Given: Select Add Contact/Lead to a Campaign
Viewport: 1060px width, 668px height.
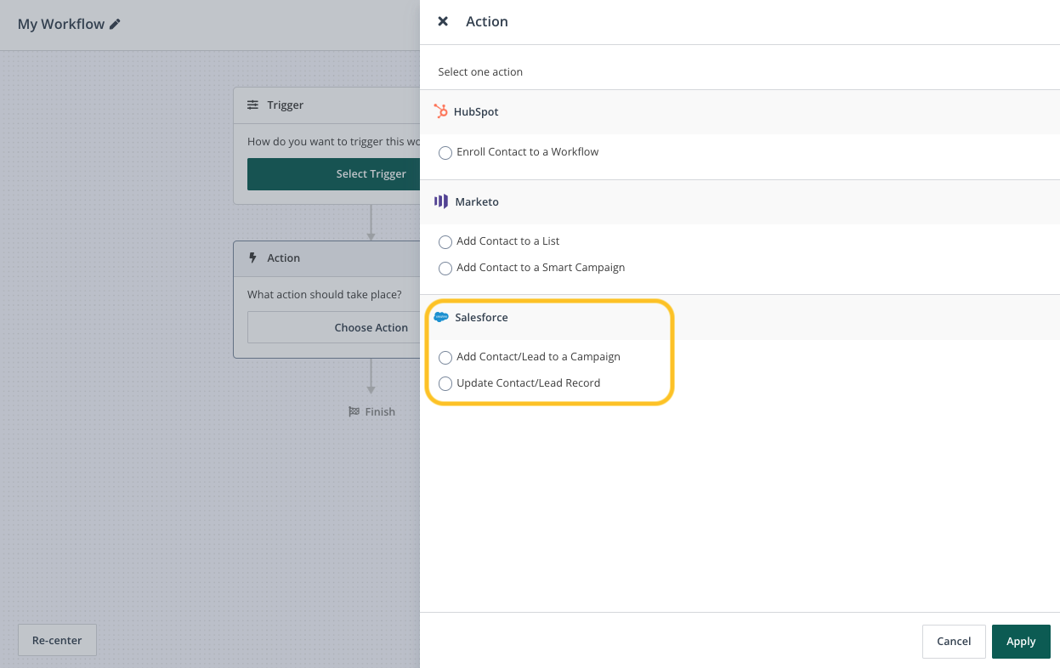Looking at the screenshot, I should (445, 358).
